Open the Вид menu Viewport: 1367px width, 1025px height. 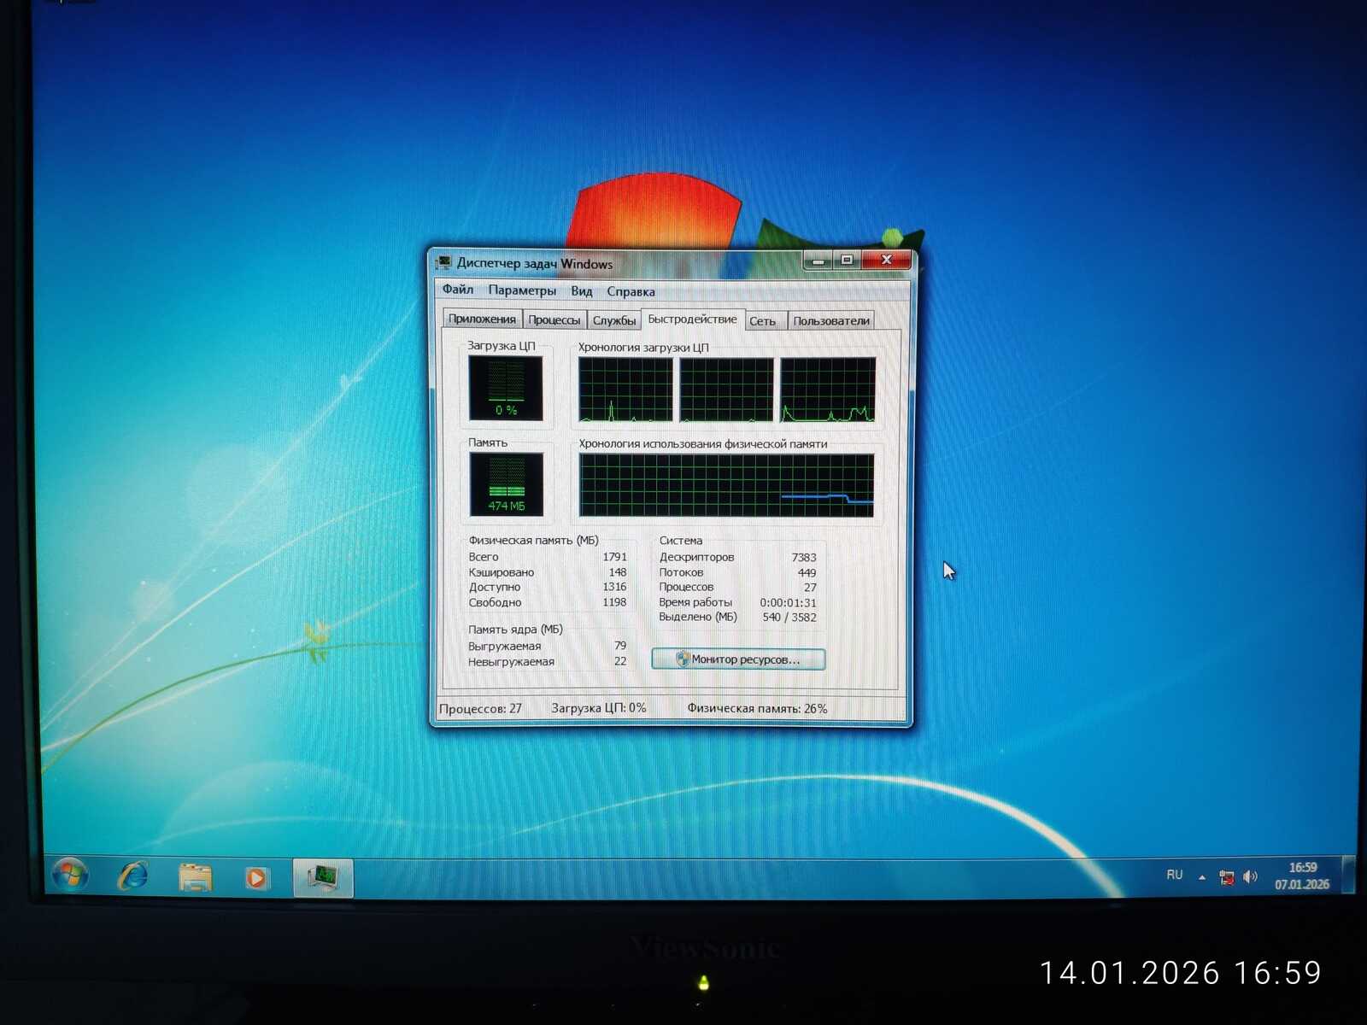(x=582, y=291)
